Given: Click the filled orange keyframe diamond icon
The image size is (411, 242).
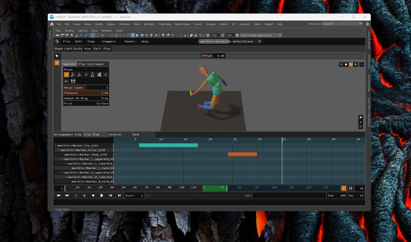Looking at the screenshot, I should pos(84,195).
